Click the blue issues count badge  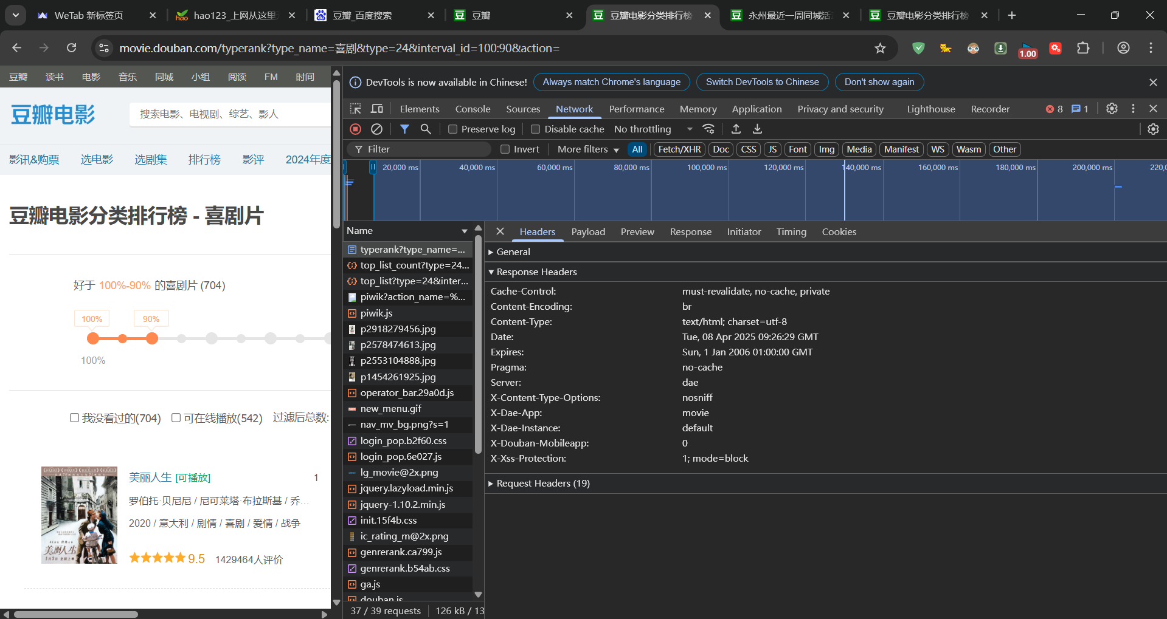(1079, 109)
